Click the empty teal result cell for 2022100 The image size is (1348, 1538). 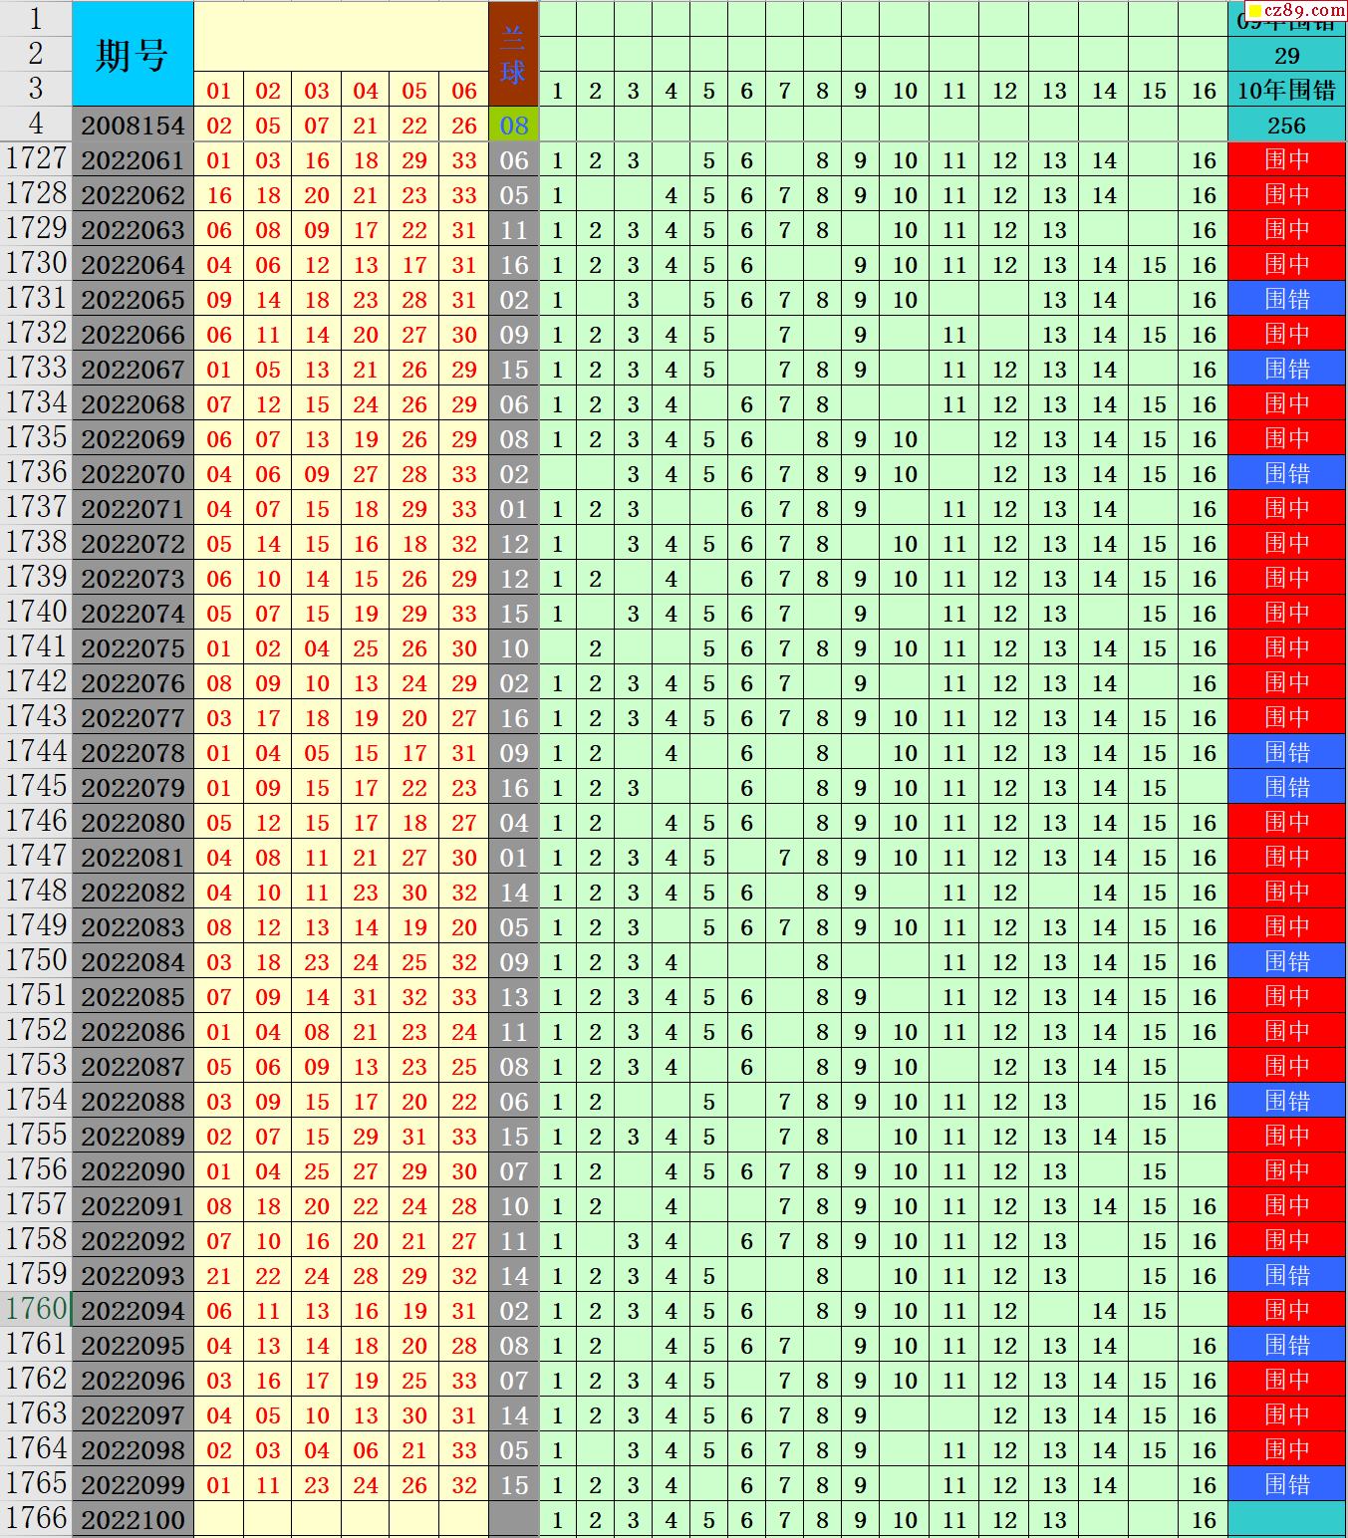pos(1286,1520)
